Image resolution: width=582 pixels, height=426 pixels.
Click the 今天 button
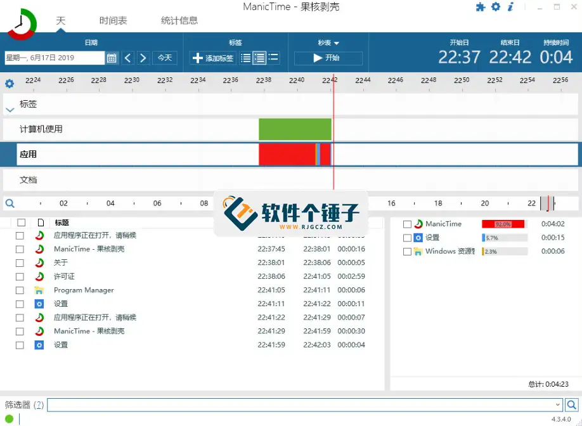pyautogui.click(x=165, y=58)
